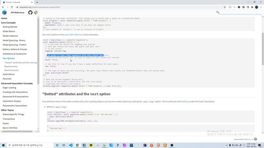Open the Windows Start menu
Image resolution: width=264 pixels, height=148 pixels.
[3, 145]
